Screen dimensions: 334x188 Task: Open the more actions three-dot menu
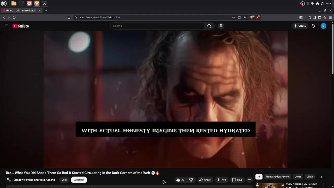(249, 180)
